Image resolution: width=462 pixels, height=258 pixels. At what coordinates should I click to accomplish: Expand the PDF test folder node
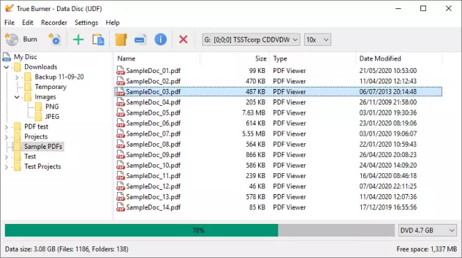click(x=6, y=127)
